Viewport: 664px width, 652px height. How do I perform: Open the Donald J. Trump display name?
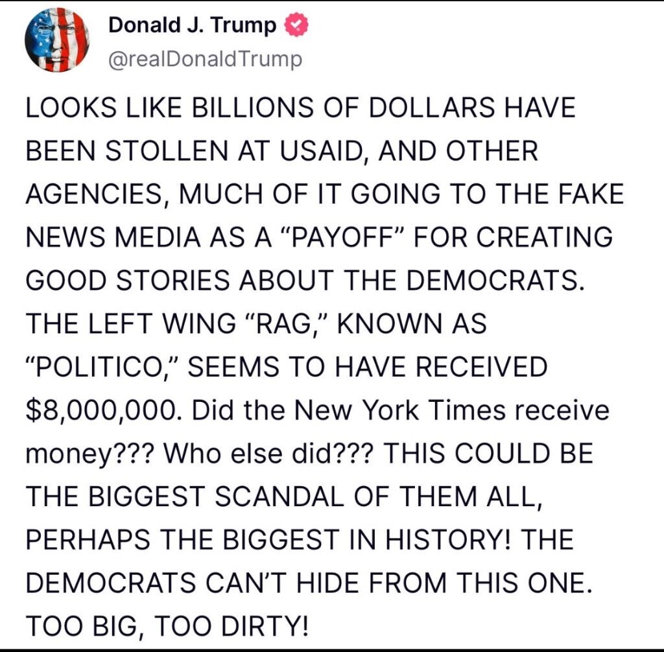point(192,25)
